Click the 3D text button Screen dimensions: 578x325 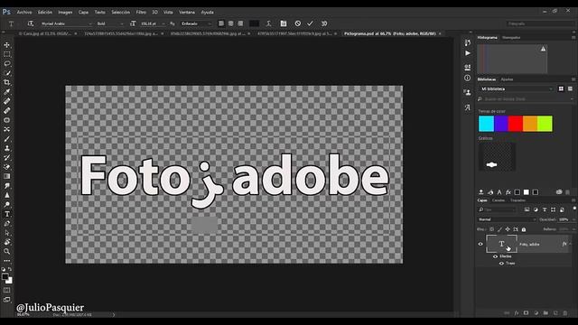pos(324,23)
